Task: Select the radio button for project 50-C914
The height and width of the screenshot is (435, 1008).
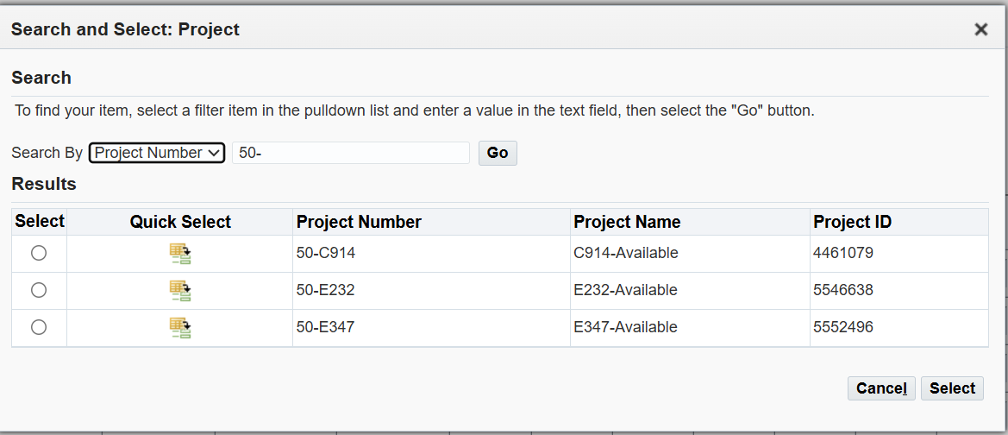Action: click(39, 254)
